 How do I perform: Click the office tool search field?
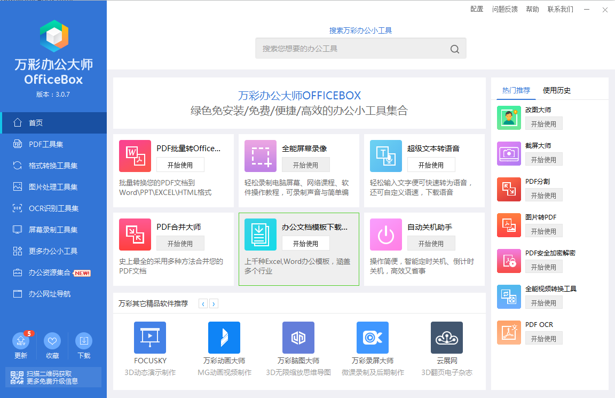(x=360, y=48)
